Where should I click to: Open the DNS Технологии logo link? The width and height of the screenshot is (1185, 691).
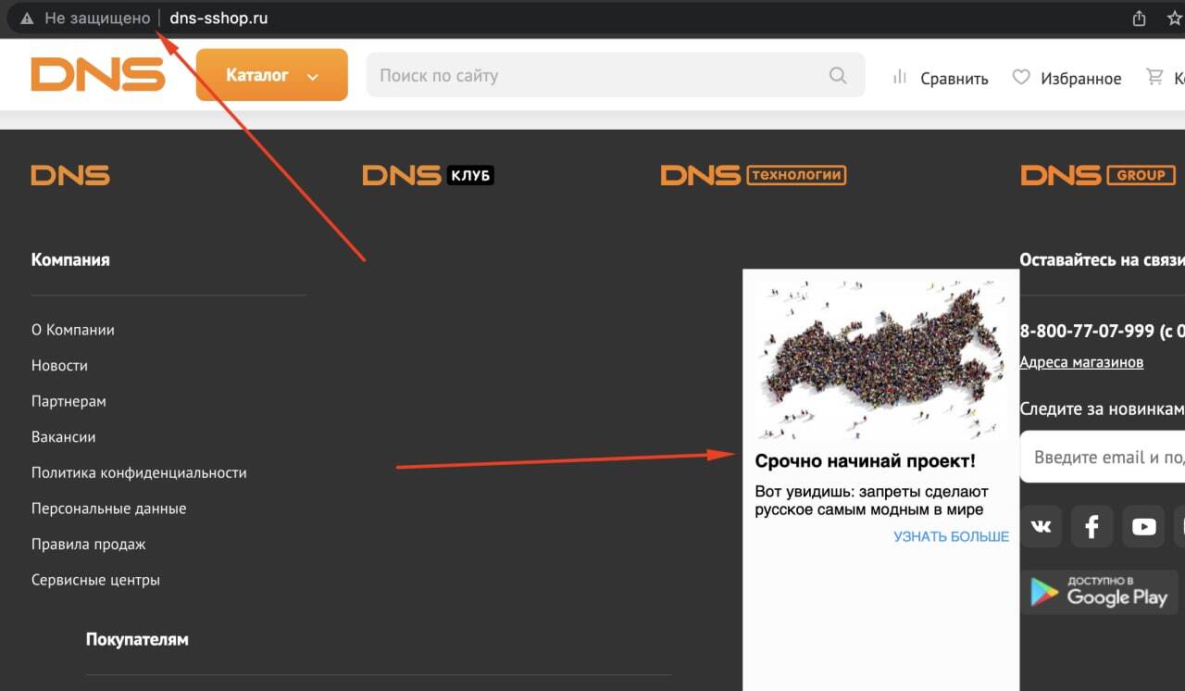click(753, 175)
